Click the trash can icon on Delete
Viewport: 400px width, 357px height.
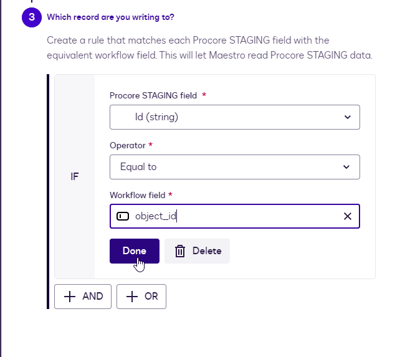(180, 251)
